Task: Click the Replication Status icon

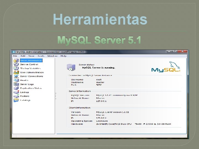Action: point(16,88)
